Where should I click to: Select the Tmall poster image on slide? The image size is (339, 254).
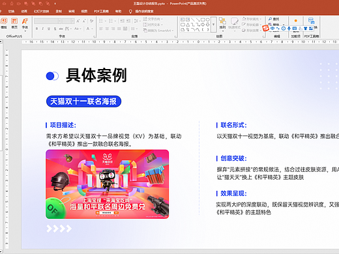107,184
